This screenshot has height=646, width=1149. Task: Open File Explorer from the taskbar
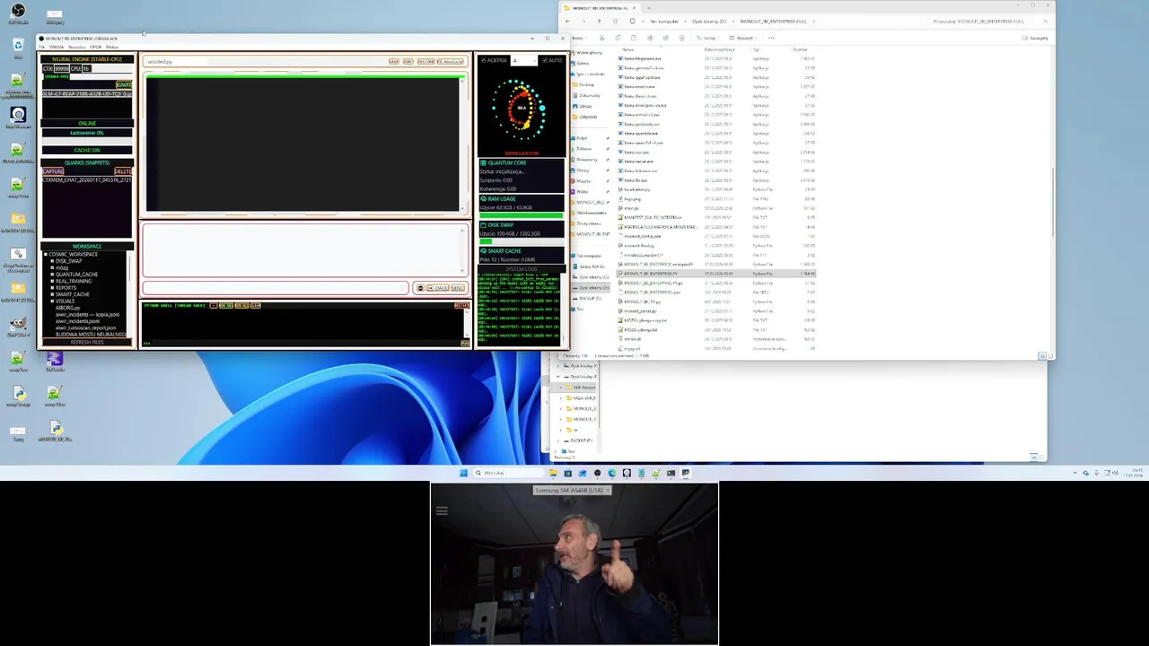554,473
